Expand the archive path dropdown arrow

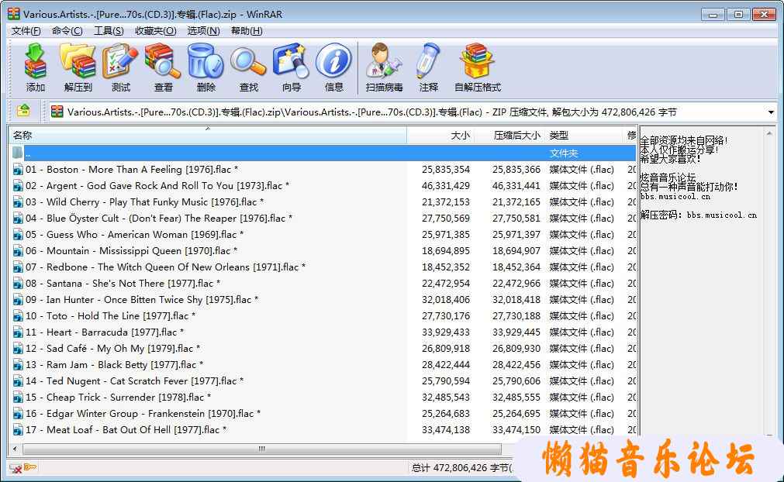click(x=771, y=112)
